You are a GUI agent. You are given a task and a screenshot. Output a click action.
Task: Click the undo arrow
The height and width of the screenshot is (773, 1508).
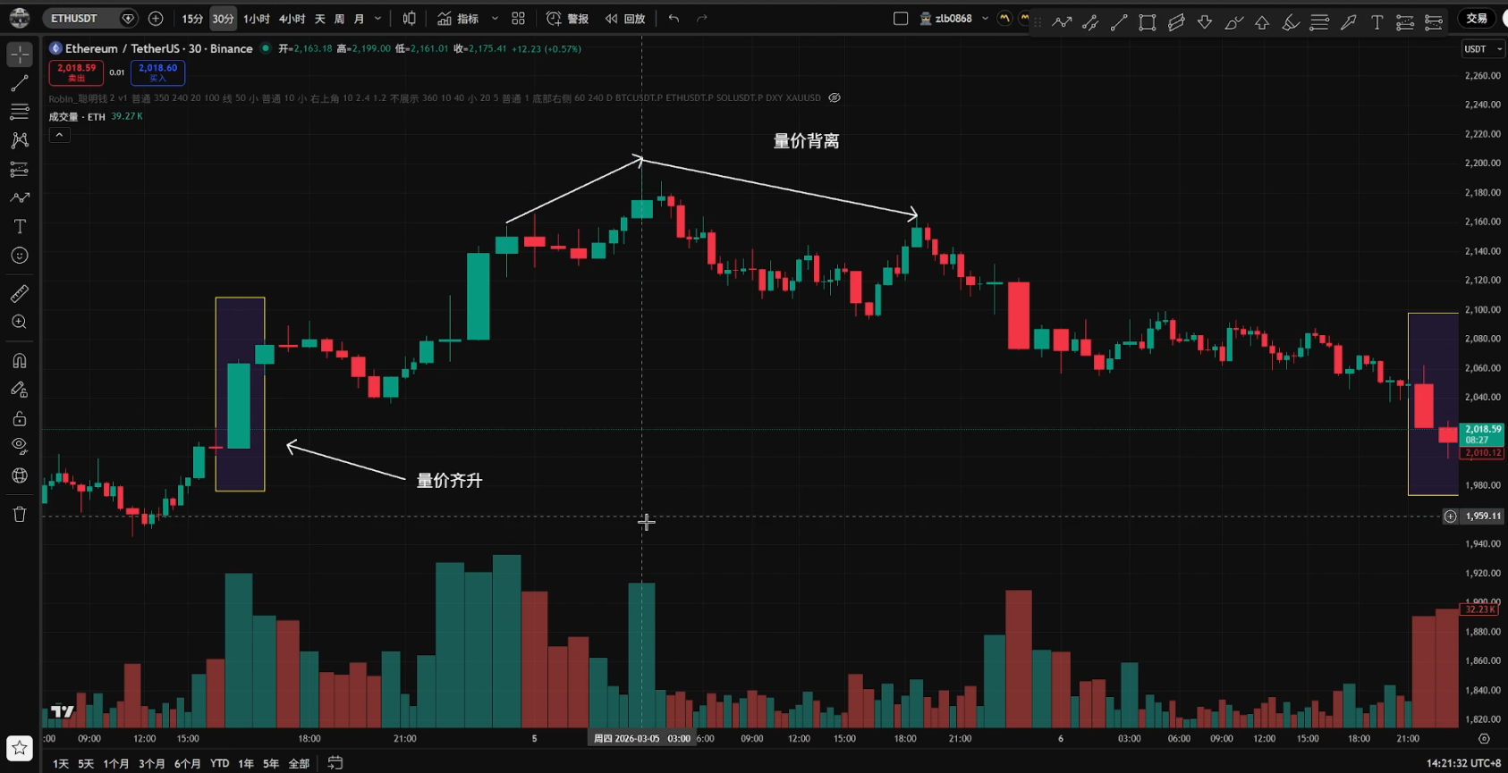pyautogui.click(x=674, y=19)
